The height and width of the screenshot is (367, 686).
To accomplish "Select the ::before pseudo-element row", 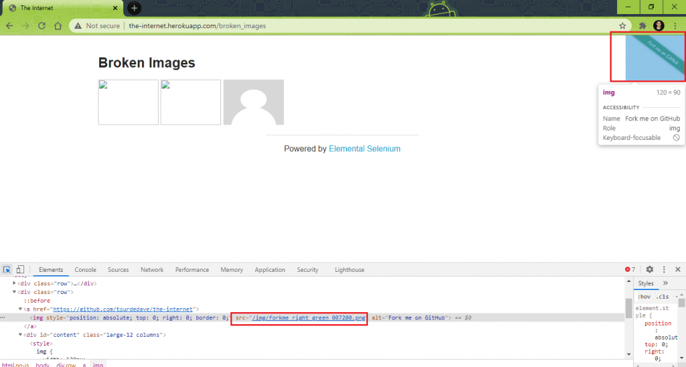I will pos(38,301).
